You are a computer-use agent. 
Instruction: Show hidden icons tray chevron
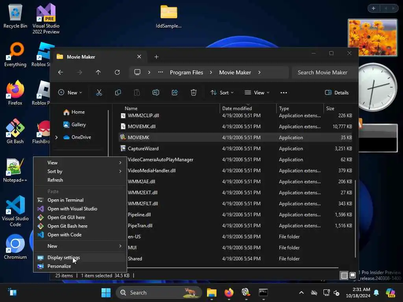point(301,293)
